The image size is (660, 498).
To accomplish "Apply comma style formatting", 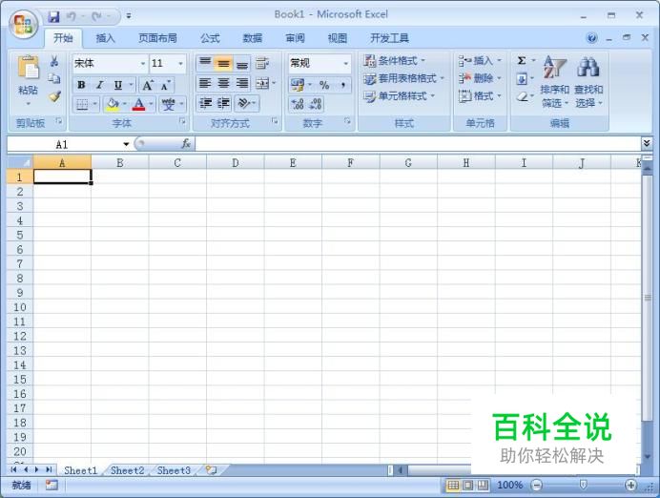I will point(343,85).
